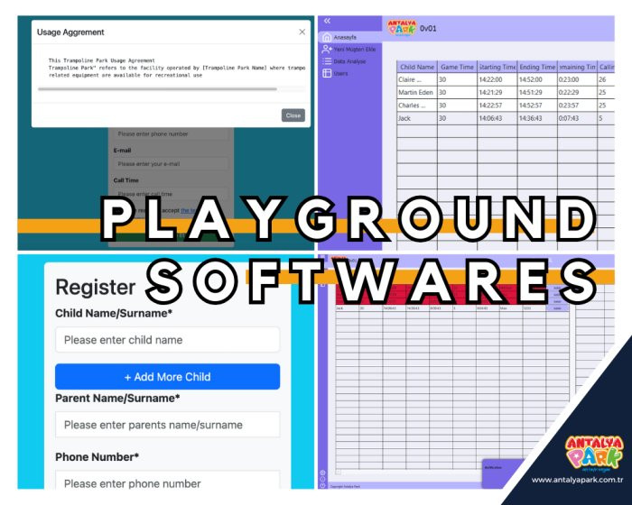This screenshot has height=505, width=632.
Task: Click the dimmed Call Time field behind the dialog
Action: [x=171, y=194]
